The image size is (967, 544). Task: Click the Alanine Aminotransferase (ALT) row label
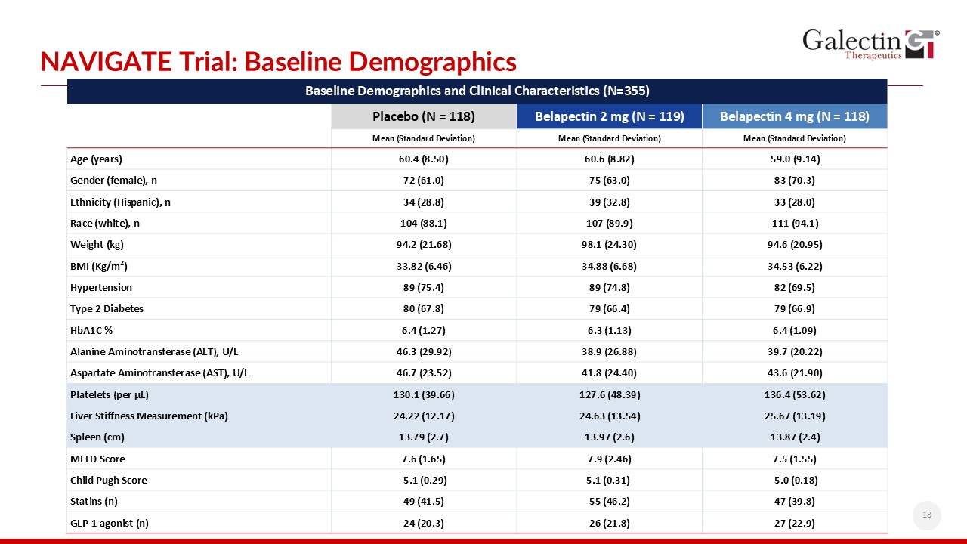154,352
